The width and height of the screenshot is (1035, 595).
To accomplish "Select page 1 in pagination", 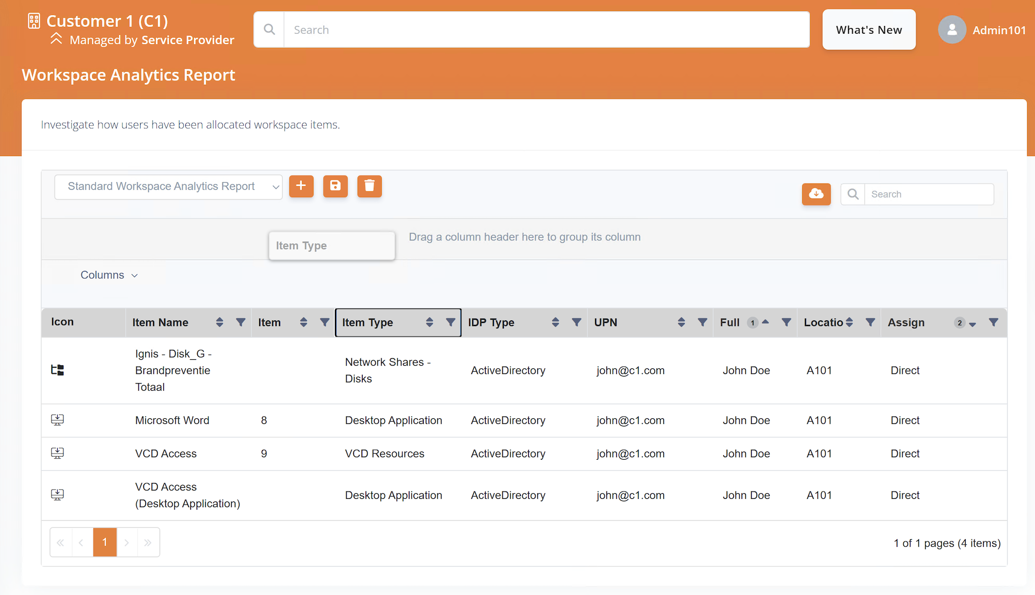I will (105, 542).
